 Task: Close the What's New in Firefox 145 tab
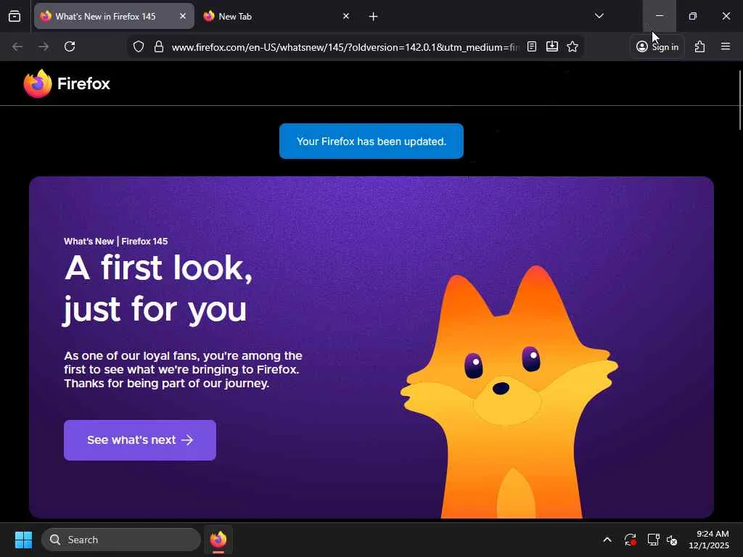(x=182, y=16)
